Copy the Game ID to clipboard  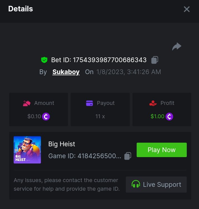[128, 156]
